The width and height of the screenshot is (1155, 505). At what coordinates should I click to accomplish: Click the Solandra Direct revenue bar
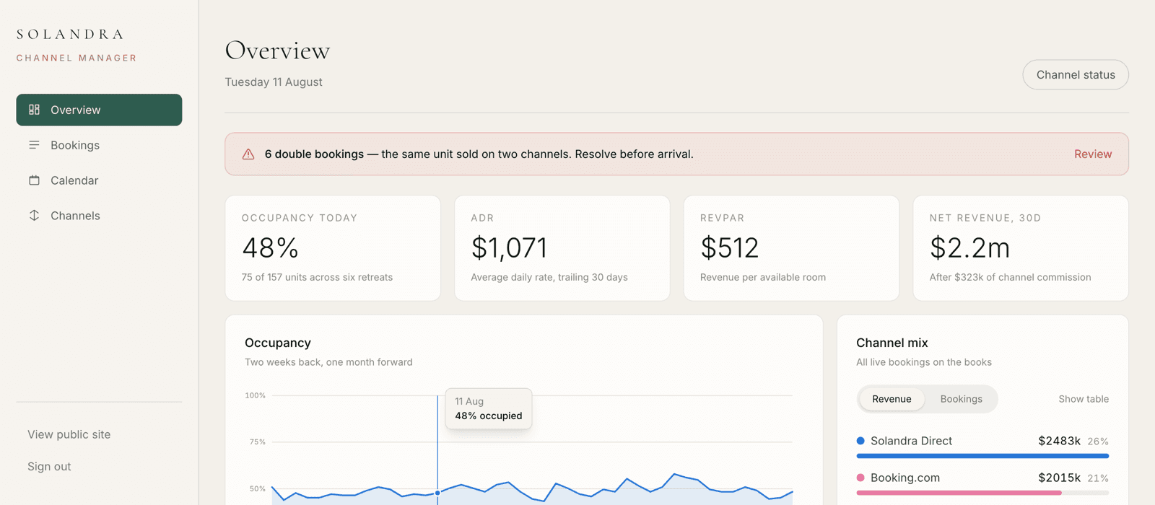[982, 456]
